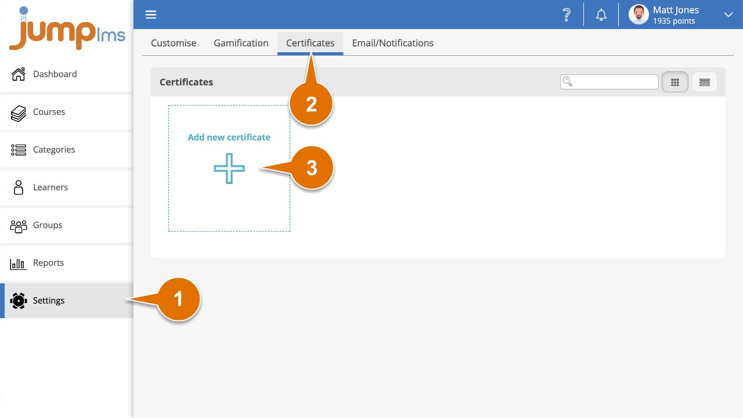The image size is (743, 418).
Task: Click the Learners person icon
Action: point(19,187)
